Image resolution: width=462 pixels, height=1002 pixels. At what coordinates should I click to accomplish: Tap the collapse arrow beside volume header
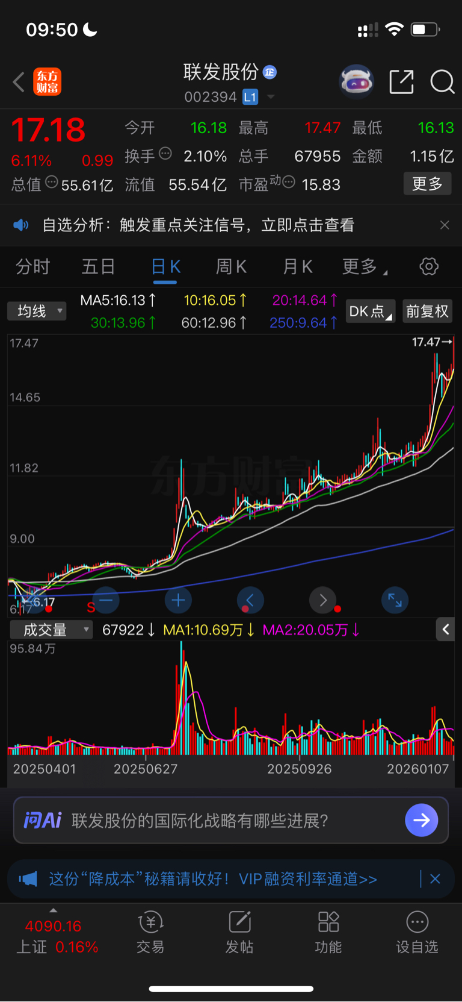click(x=445, y=630)
